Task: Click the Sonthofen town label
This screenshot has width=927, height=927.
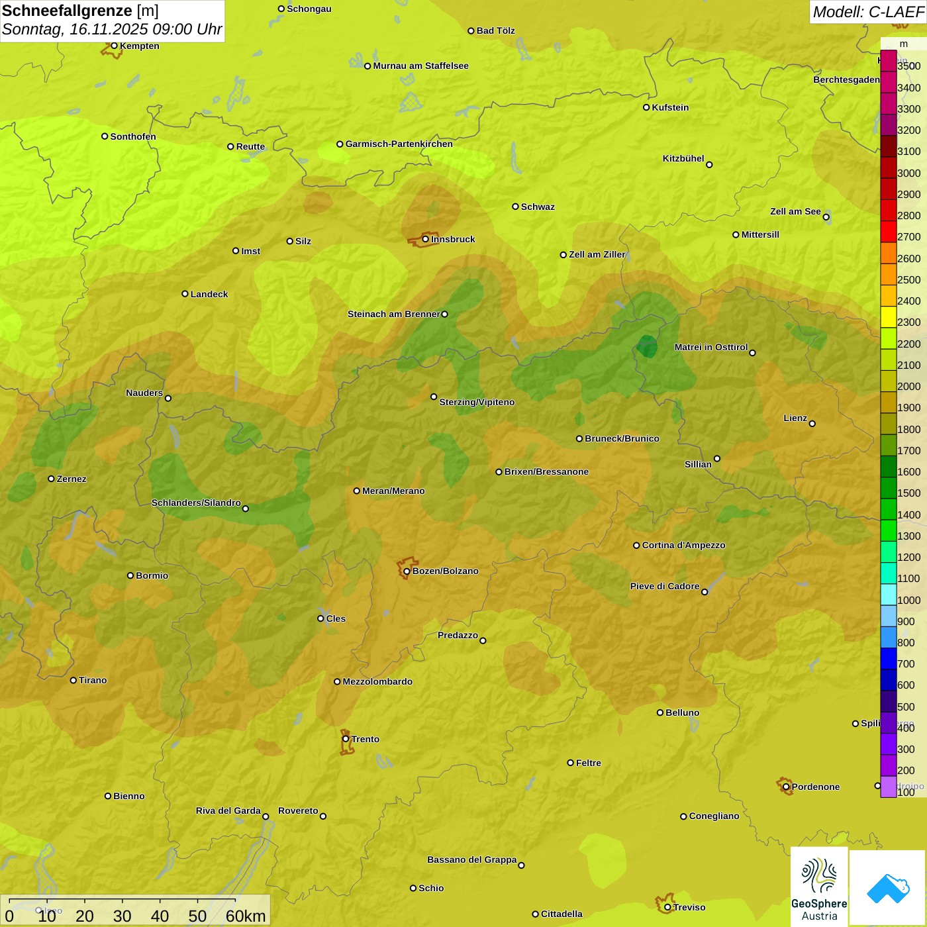Action: click(x=133, y=136)
